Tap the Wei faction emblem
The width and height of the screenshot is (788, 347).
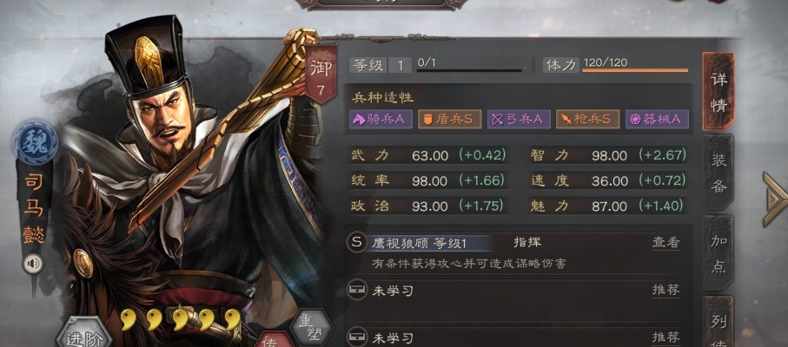tap(35, 142)
